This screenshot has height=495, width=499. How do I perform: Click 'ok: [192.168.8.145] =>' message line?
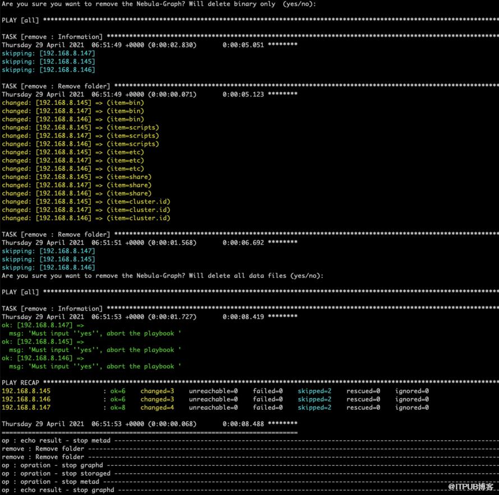pos(43,341)
